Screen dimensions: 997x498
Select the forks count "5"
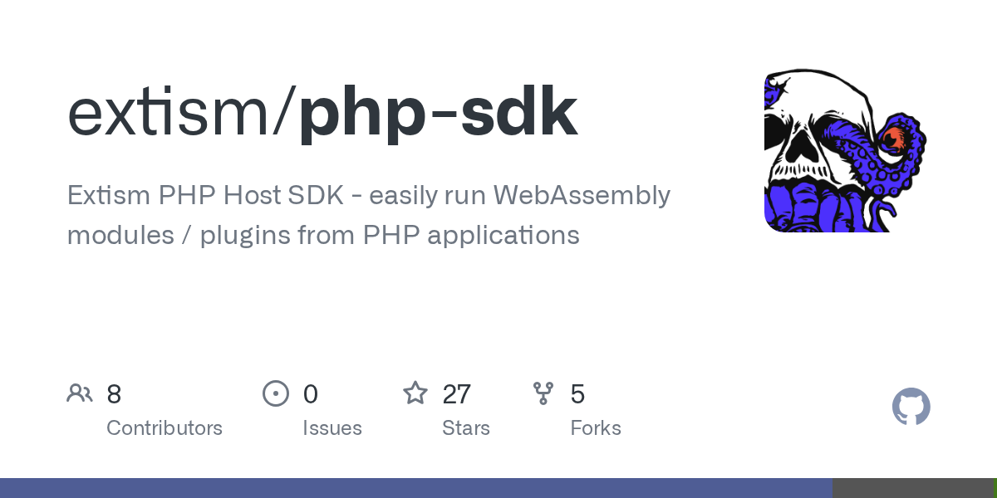click(x=577, y=393)
